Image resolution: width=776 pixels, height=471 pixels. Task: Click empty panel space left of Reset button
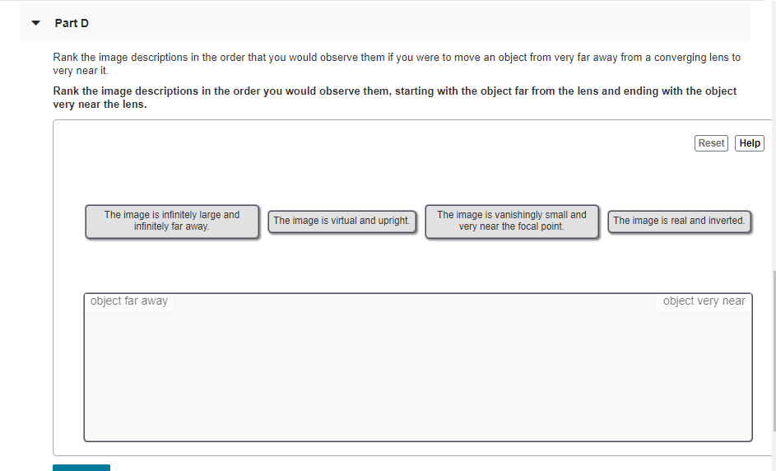pyautogui.click(x=411, y=144)
